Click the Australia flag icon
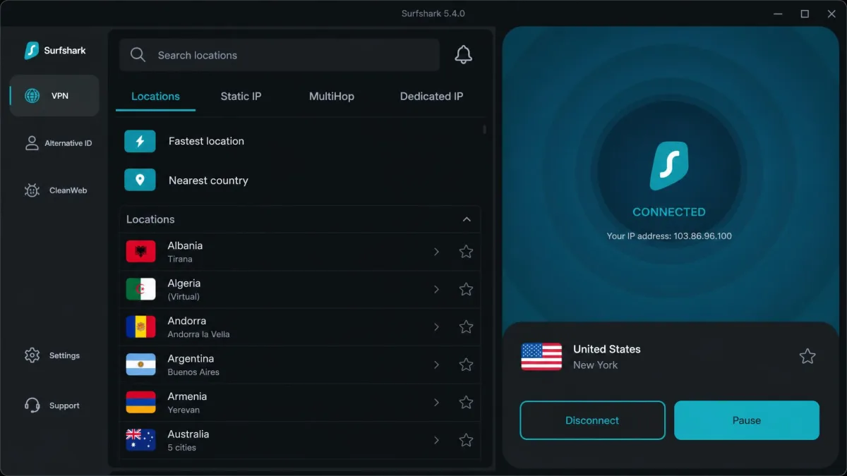 tap(140, 440)
